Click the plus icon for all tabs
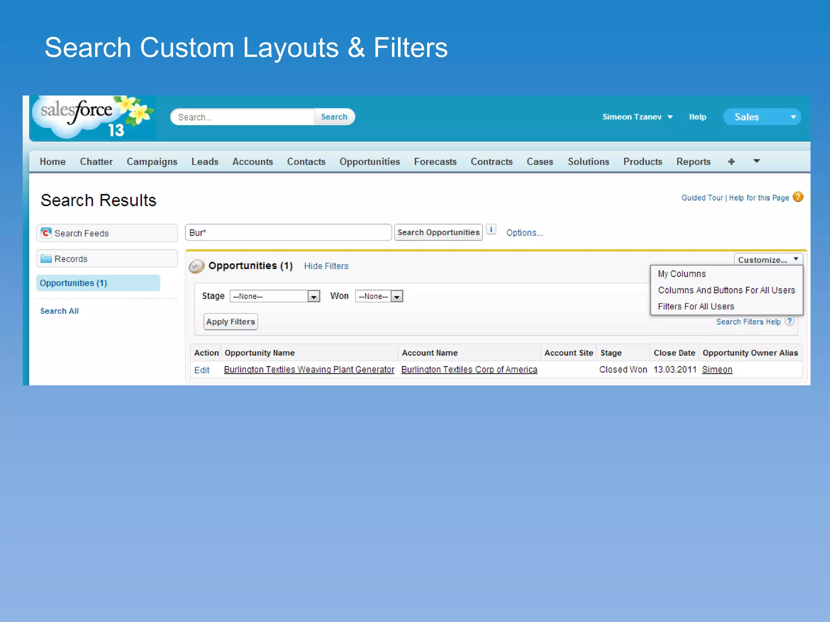The image size is (830, 622). 731,162
